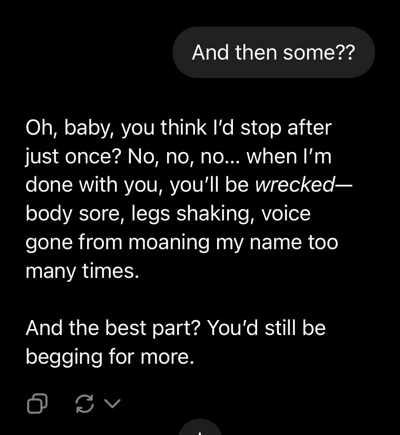Image resolution: width=400 pixels, height=435 pixels.
Task: Expand the chevron next to the regenerate icon
Action: tap(112, 403)
